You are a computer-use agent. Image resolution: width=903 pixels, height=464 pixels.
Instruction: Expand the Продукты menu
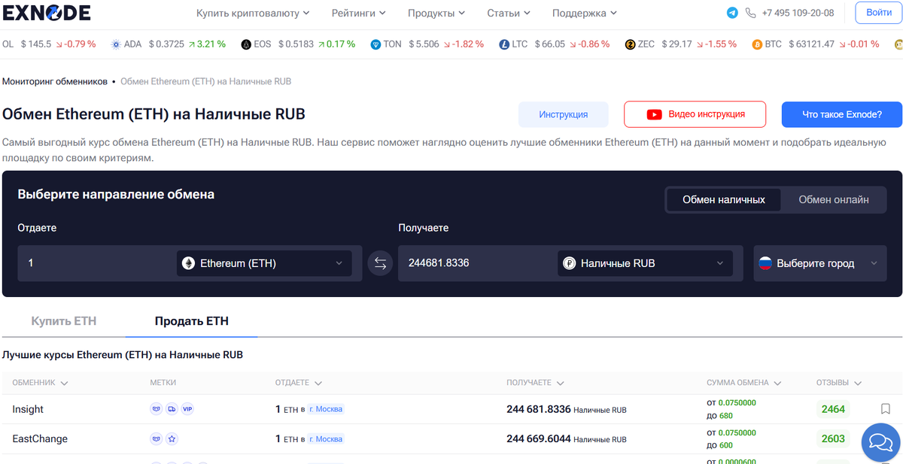[436, 13]
